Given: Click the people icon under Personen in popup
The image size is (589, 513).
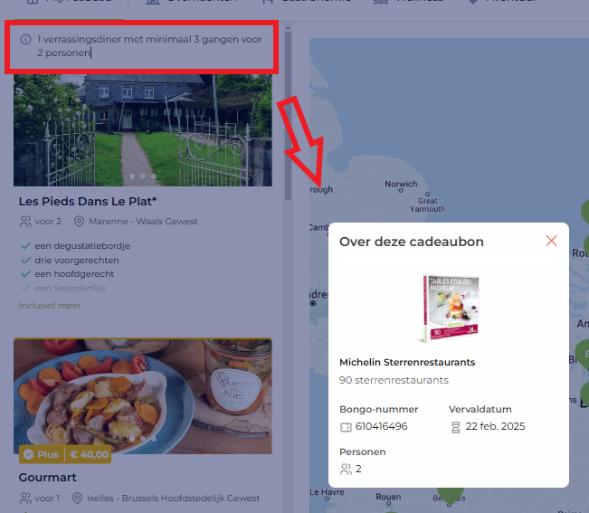Looking at the screenshot, I should [346, 470].
